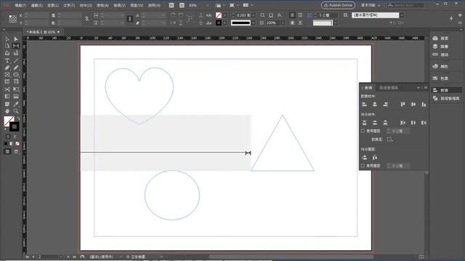Distribute left edges in Align panel

[403, 123]
